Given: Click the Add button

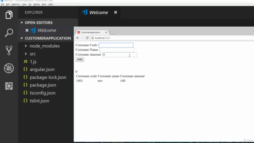Looking at the screenshot, I should (80, 59).
